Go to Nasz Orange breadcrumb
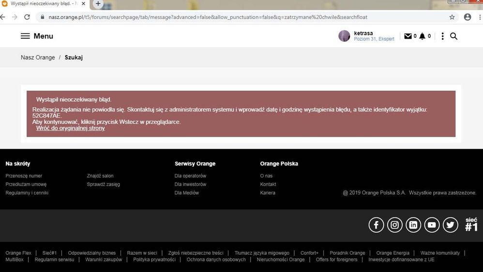 click(x=38, y=57)
